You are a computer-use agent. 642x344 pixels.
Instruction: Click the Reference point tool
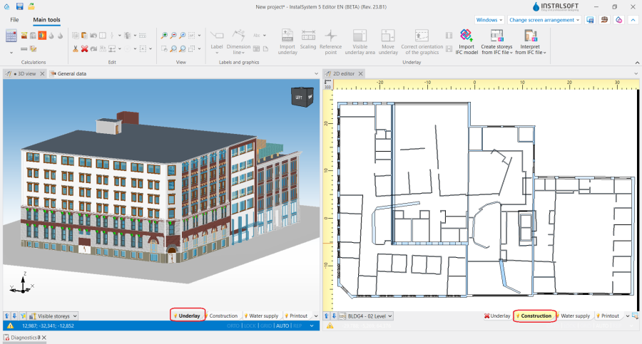click(x=331, y=42)
